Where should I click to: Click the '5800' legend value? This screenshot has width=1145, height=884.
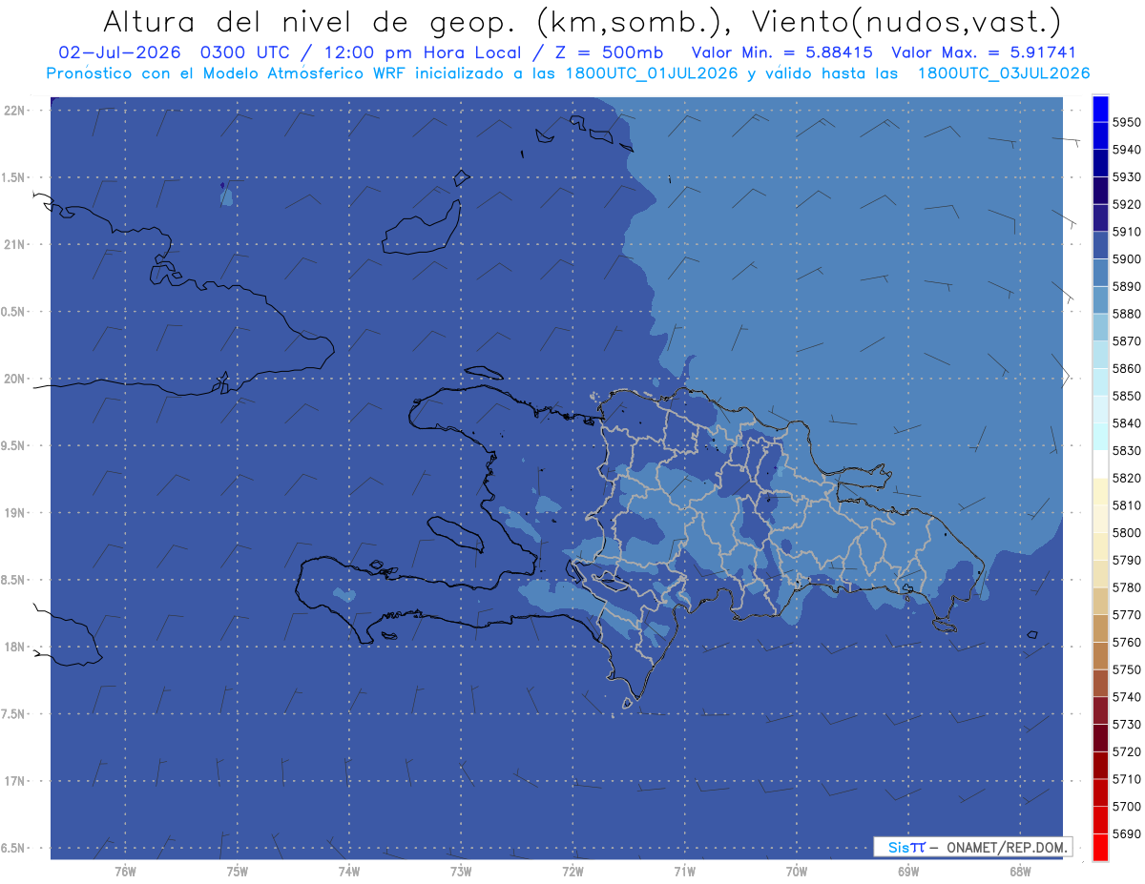coord(1126,532)
